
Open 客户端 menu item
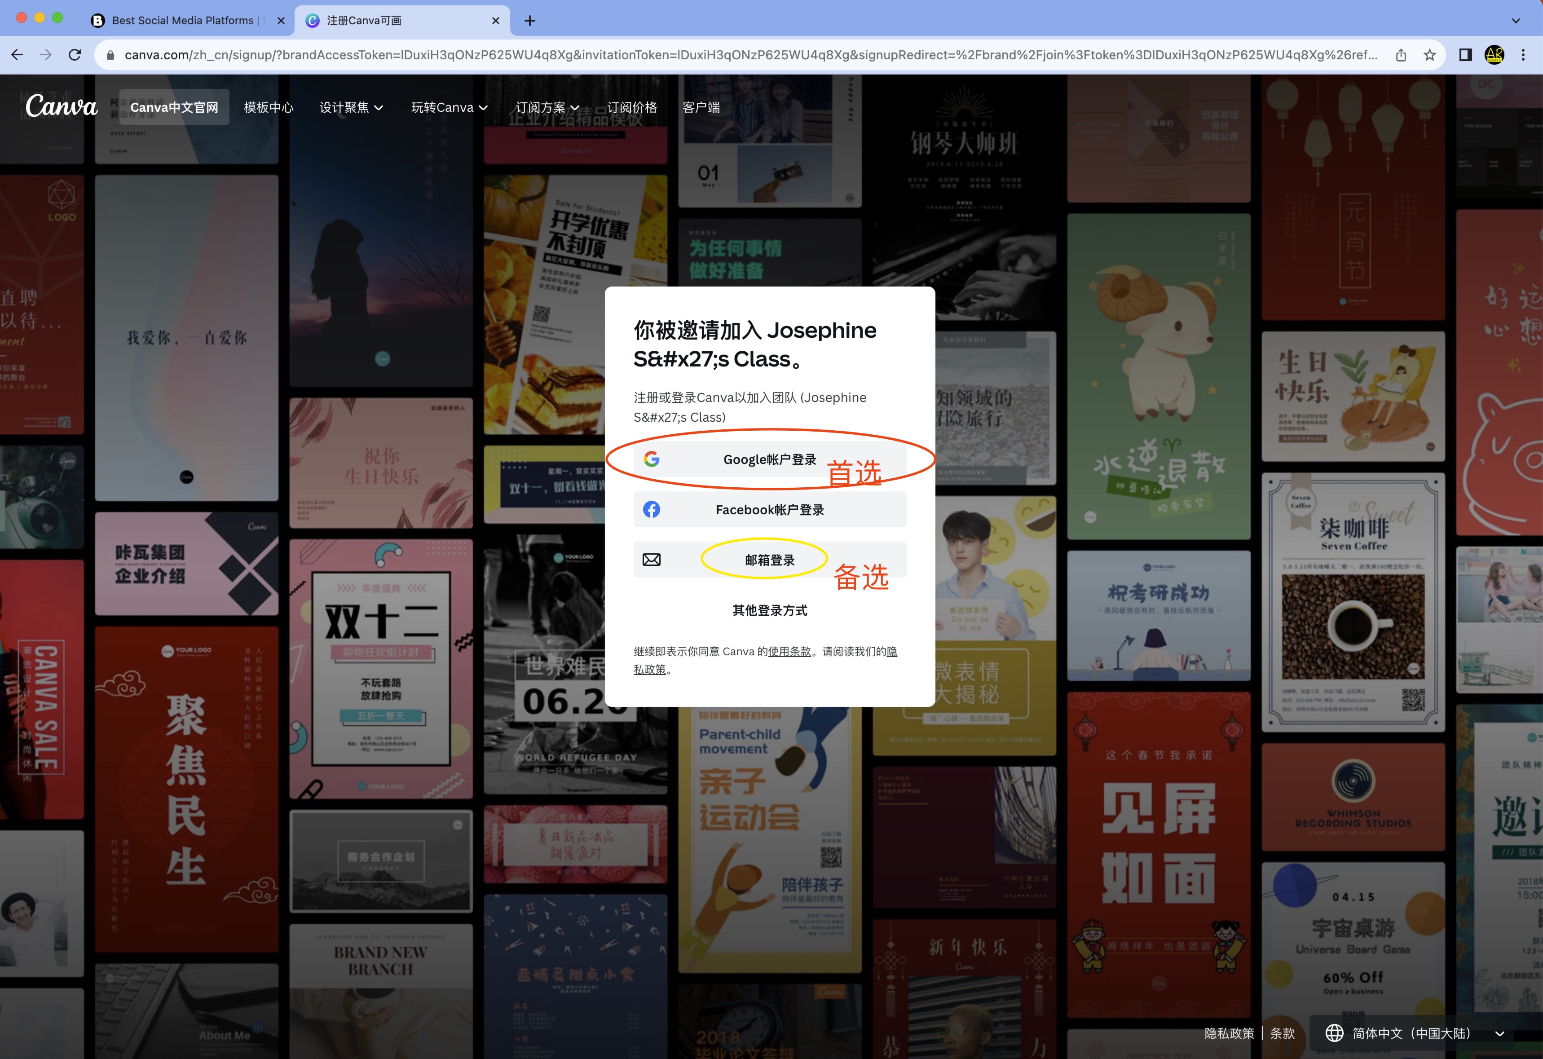[701, 107]
